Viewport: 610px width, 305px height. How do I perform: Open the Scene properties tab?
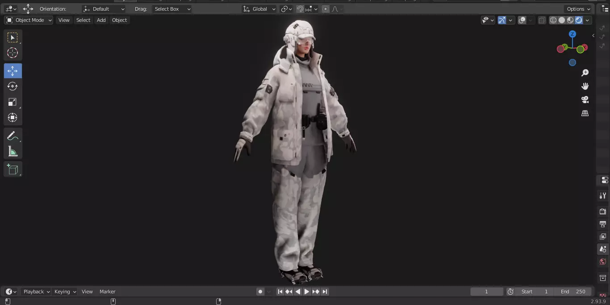pyautogui.click(x=603, y=249)
